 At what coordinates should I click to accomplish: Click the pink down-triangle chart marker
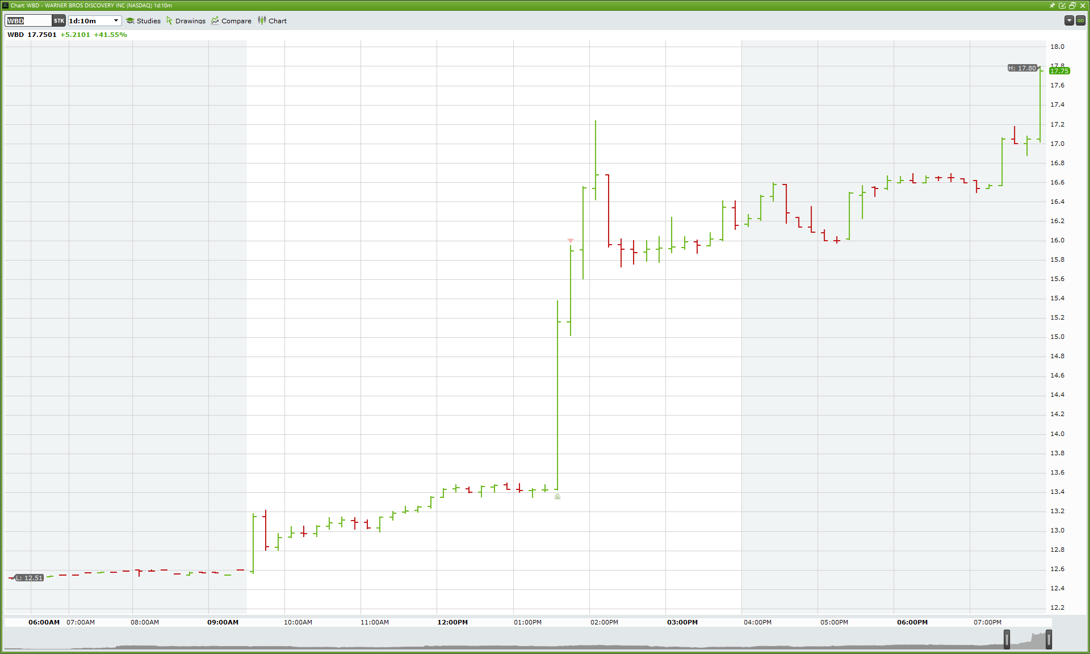(571, 241)
